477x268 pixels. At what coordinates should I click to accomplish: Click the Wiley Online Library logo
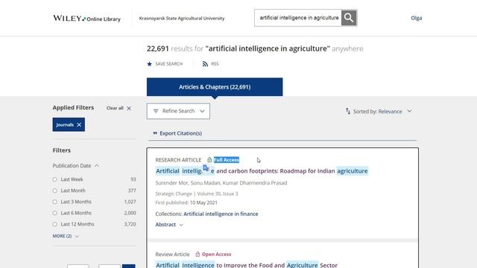coord(86,18)
